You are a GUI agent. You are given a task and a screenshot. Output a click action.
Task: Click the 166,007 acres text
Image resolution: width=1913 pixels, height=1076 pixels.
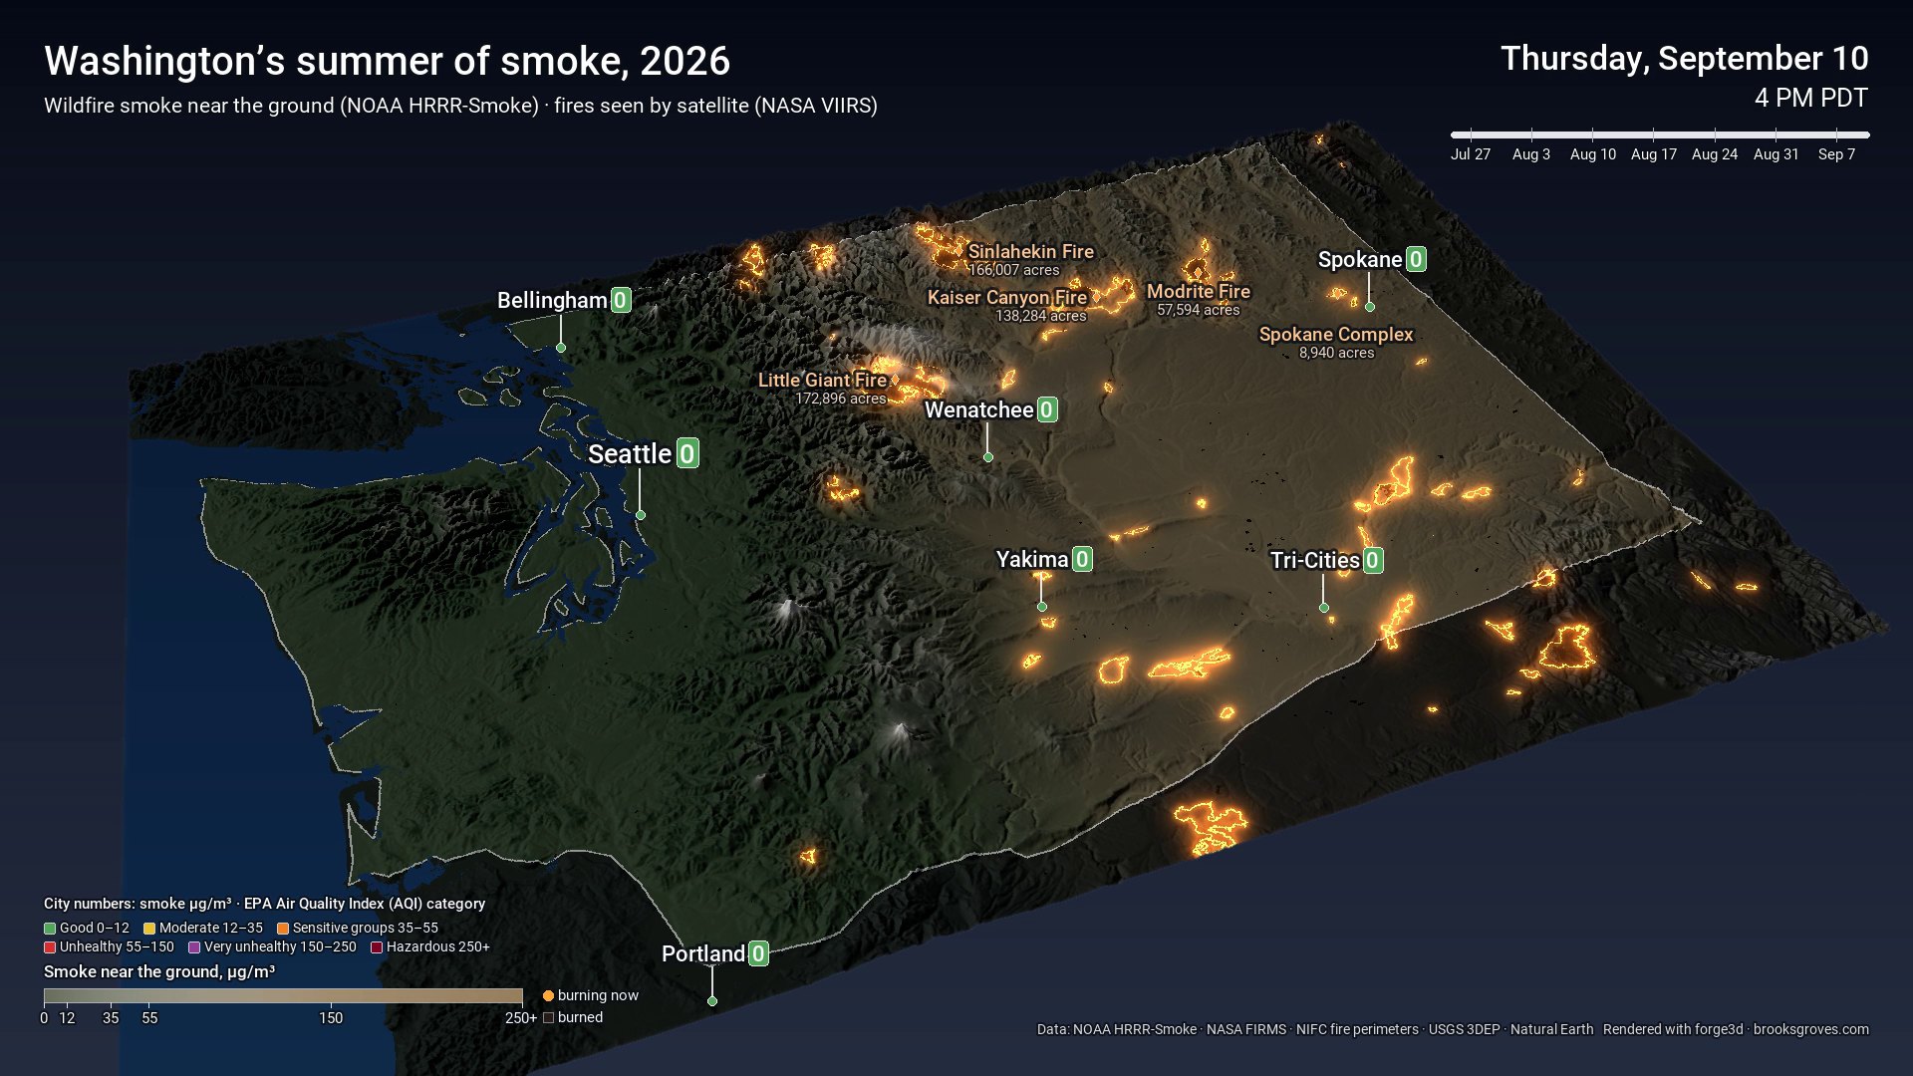[1014, 270]
